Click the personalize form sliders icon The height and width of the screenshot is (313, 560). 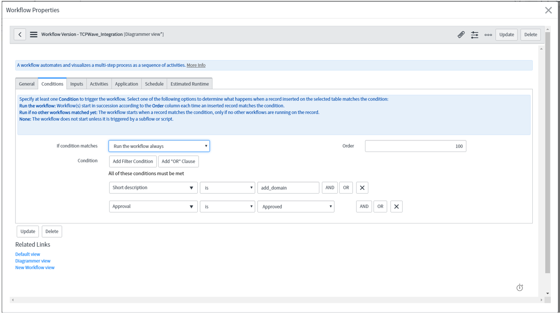[x=475, y=35]
